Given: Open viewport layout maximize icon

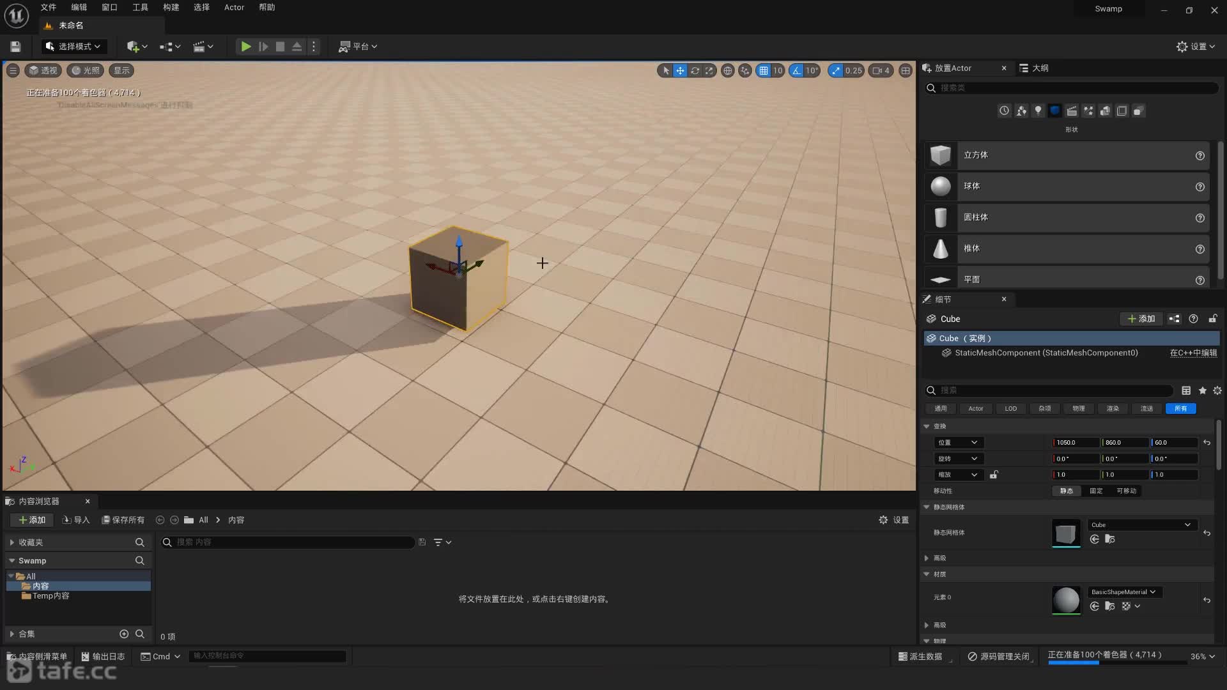Looking at the screenshot, I should click(906, 71).
